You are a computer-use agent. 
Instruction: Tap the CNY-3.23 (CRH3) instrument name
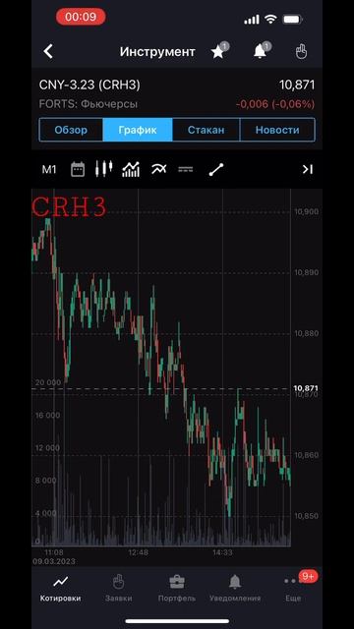(x=89, y=86)
